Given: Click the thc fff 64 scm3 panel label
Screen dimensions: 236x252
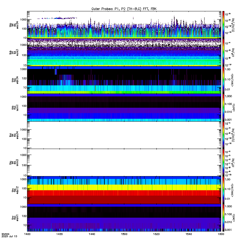Looking at the screenshot, I should pyautogui.click(x=14, y=163).
